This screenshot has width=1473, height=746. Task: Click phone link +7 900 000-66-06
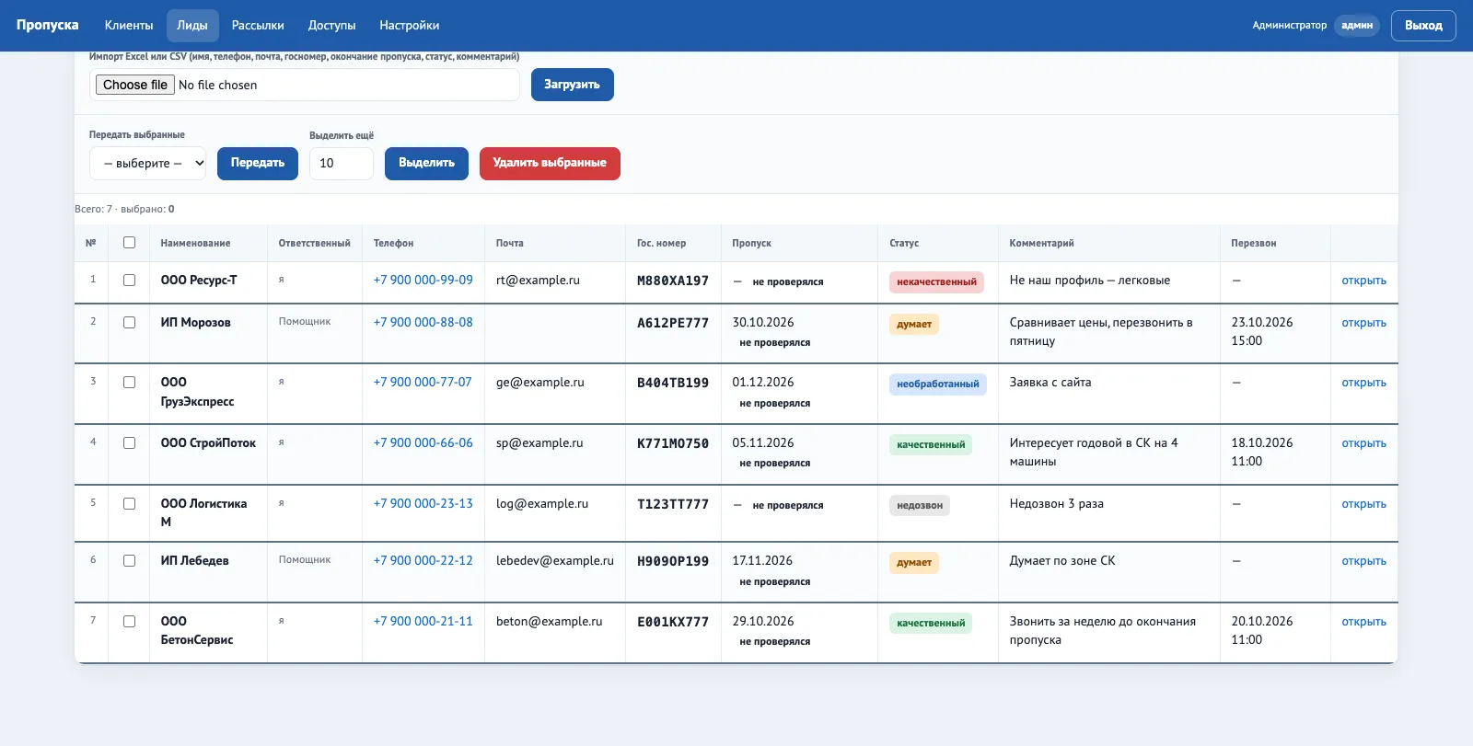click(x=423, y=442)
